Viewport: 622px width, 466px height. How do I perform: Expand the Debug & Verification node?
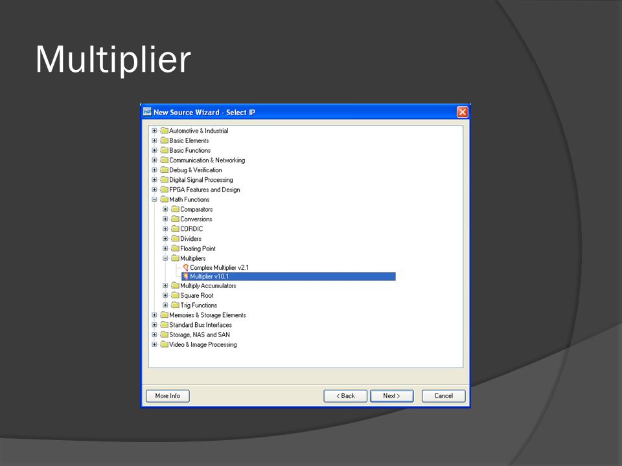click(154, 170)
